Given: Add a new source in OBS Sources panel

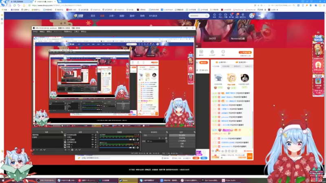Looking at the screenshot, I should 66,150.
